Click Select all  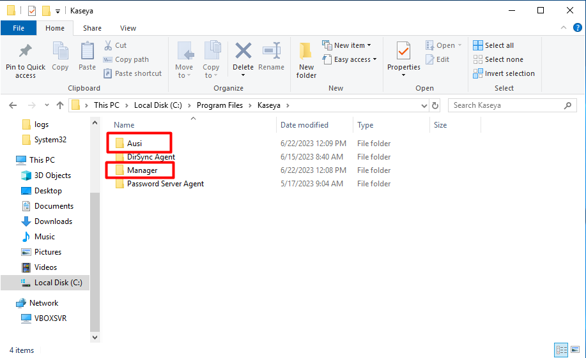493,45
